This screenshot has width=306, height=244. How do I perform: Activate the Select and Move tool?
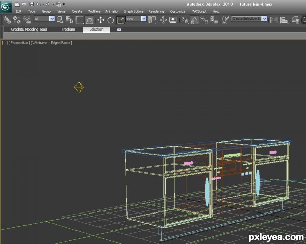point(100,20)
